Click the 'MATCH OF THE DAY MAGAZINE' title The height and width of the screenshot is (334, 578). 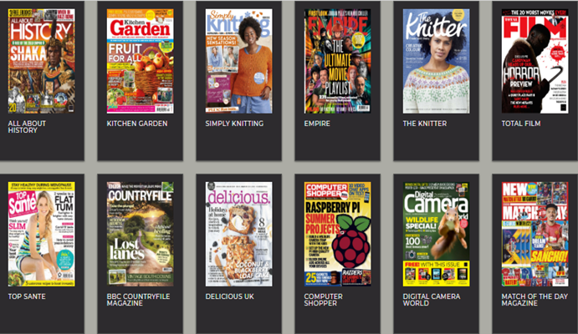click(x=535, y=300)
